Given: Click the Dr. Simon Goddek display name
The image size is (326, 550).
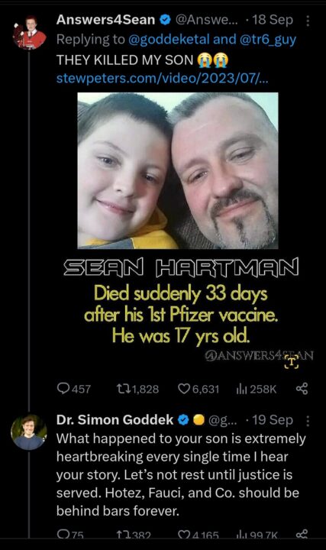Looking at the screenshot, I should [x=115, y=420].
